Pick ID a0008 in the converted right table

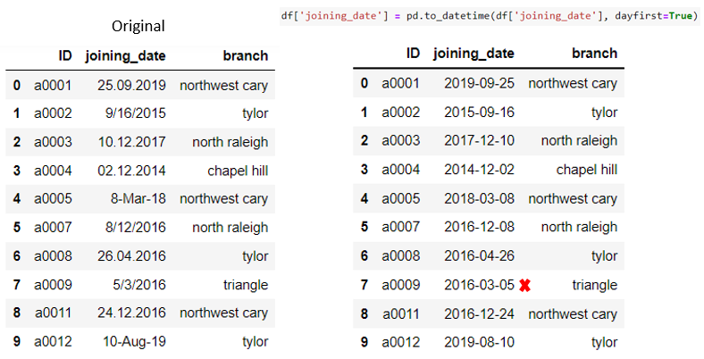pos(401,255)
